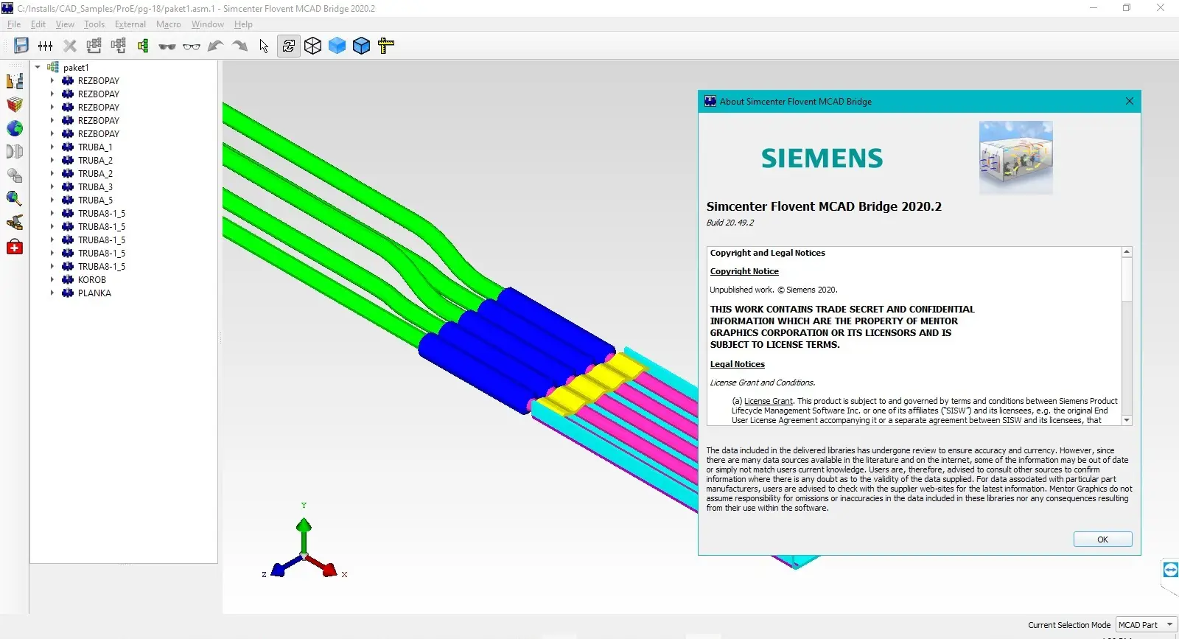Click the Save floppy disk toolbar icon
Screen dimensions: 1179x639
point(21,46)
